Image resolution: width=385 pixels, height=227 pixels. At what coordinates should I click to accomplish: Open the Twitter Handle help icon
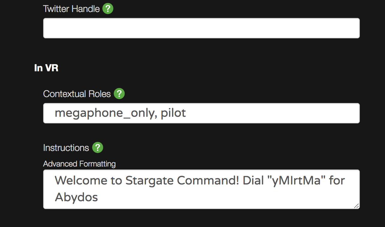pyautogui.click(x=108, y=9)
